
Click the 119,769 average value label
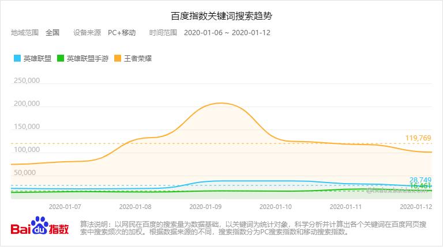pyautogui.click(x=419, y=139)
